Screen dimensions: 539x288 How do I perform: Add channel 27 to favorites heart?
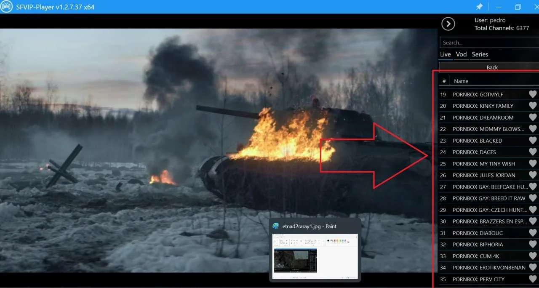coord(533,187)
